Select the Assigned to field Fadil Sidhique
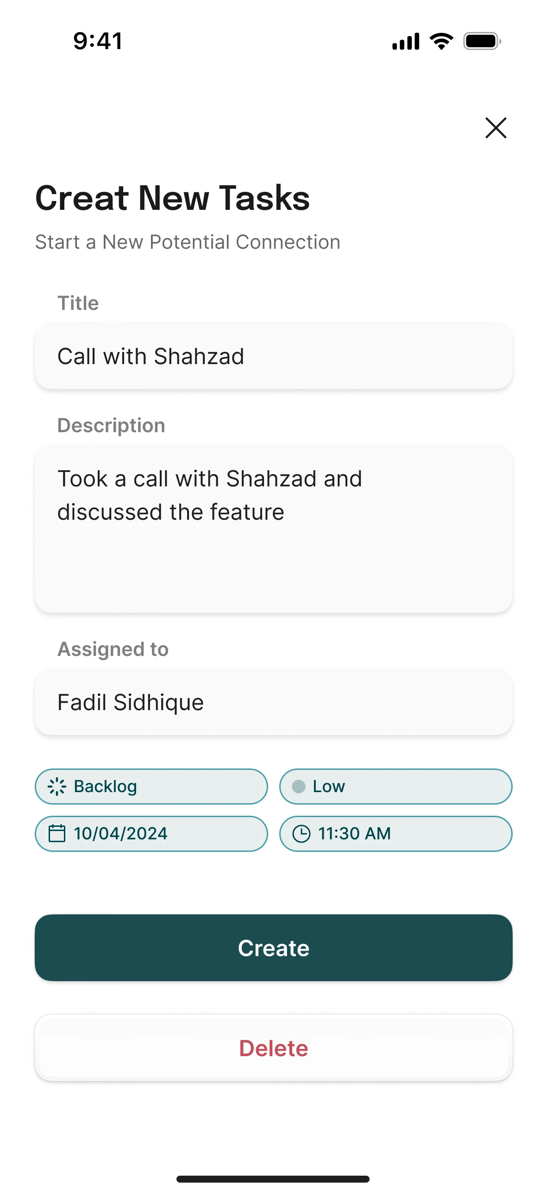546x1184 pixels. point(274,702)
